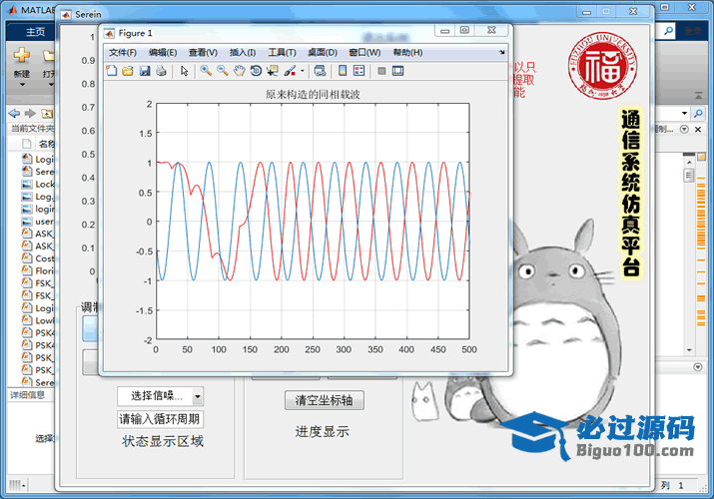Open file icon in Figure 1 toolbar

128,71
